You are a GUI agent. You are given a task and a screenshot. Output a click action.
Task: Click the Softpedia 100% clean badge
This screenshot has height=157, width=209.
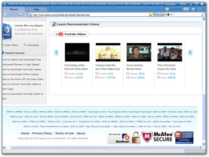pyautogui.click(x=184, y=138)
